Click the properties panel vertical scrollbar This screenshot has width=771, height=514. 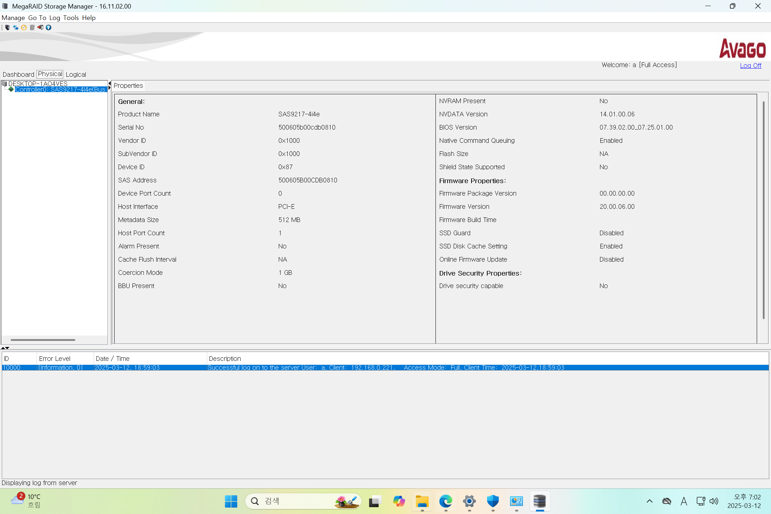(764, 210)
